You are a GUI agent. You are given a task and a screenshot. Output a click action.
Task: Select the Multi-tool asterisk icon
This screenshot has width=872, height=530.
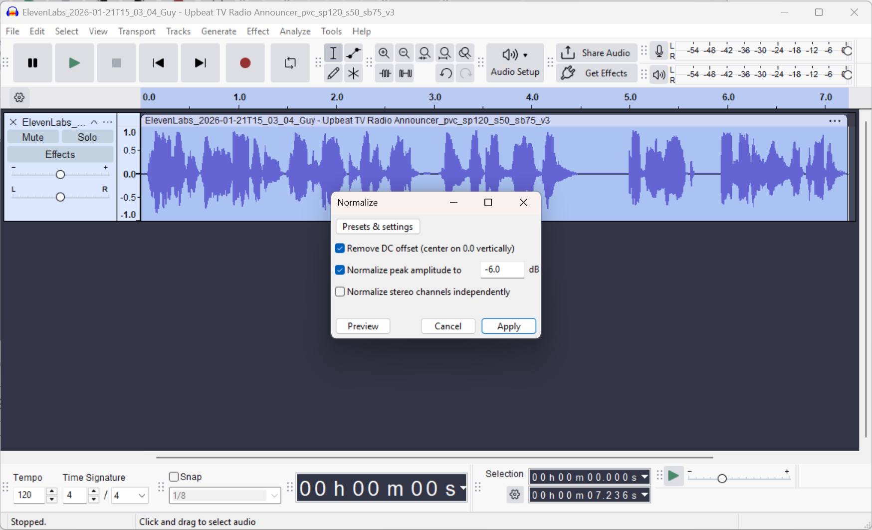(x=353, y=73)
